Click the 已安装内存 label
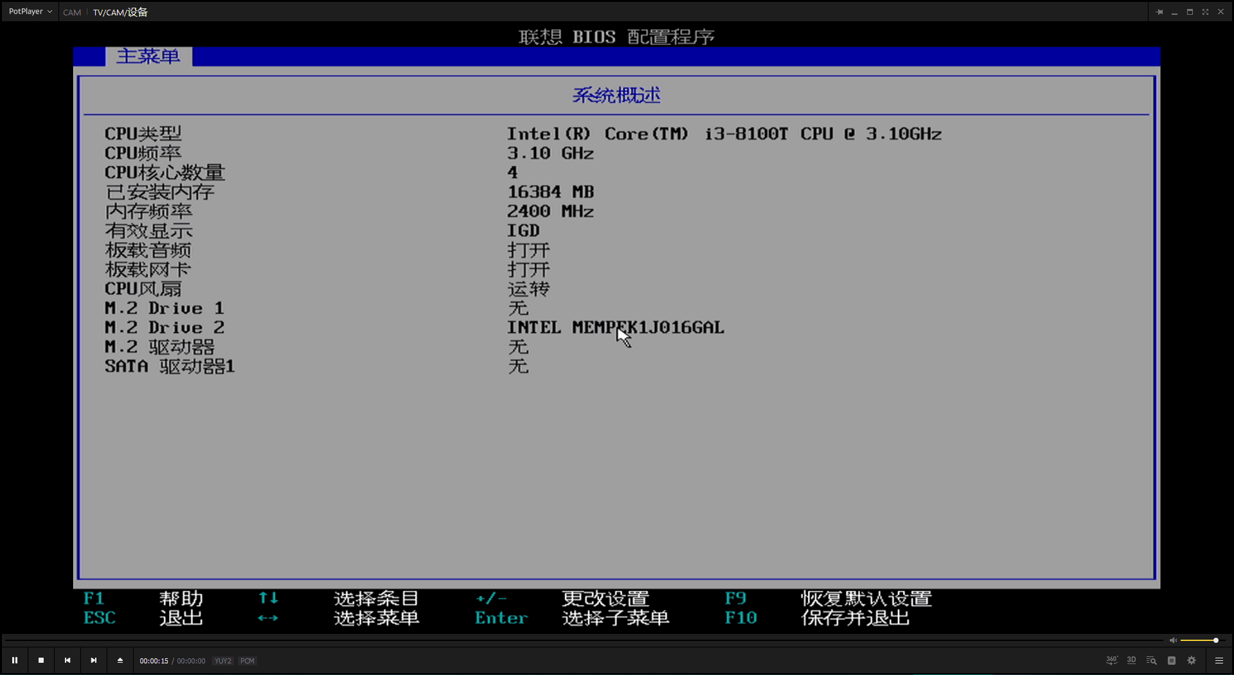 pos(159,191)
